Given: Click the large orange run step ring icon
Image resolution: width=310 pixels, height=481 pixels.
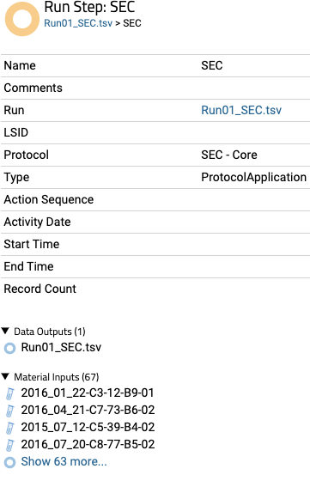Looking at the screenshot, I should point(22,19).
